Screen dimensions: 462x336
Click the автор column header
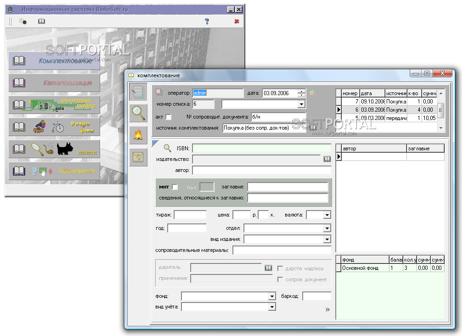pyautogui.click(x=374, y=148)
